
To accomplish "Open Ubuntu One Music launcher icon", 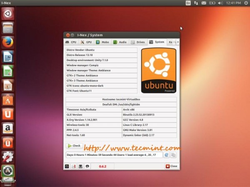I will 7,143.
